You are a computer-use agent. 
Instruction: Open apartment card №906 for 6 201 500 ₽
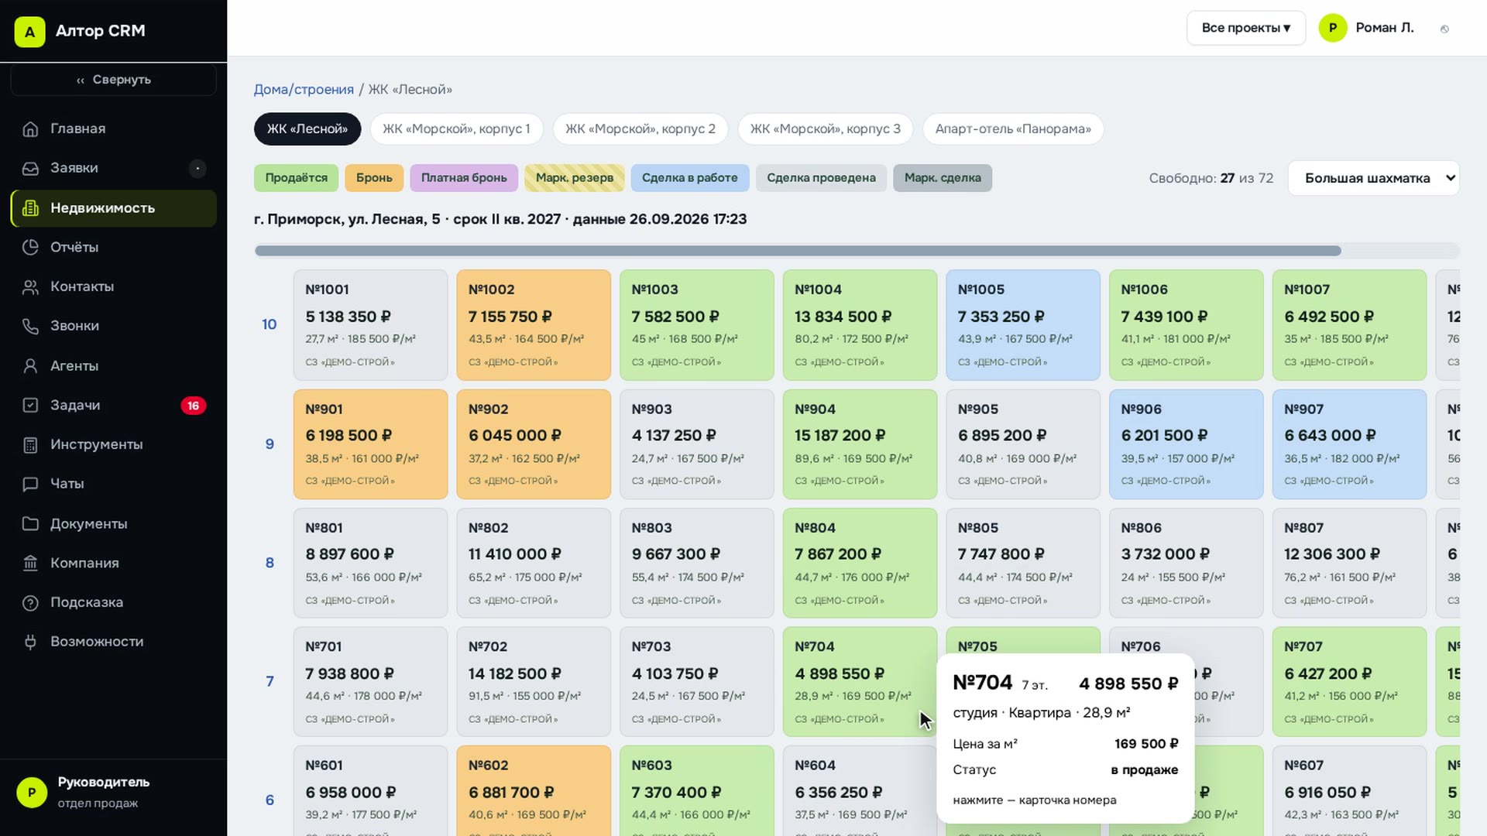1187,444
